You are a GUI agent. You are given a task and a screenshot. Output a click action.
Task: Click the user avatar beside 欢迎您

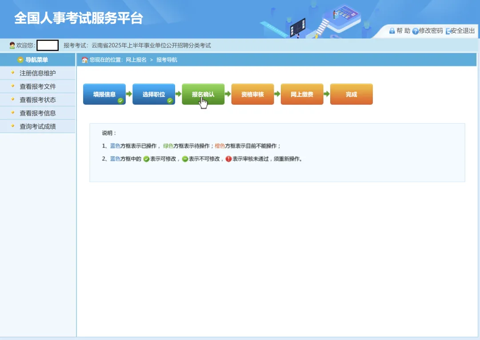(x=12, y=45)
